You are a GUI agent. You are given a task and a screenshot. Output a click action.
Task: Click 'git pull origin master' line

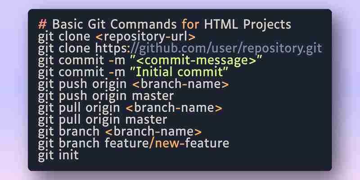click(x=103, y=120)
